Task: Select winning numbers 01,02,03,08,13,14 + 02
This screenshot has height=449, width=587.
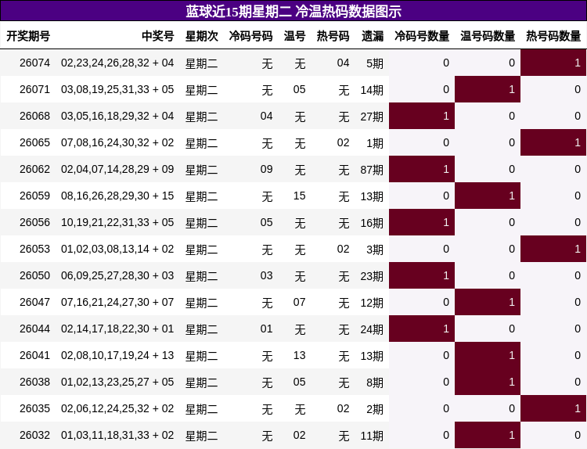Action: (x=117, y=249)
